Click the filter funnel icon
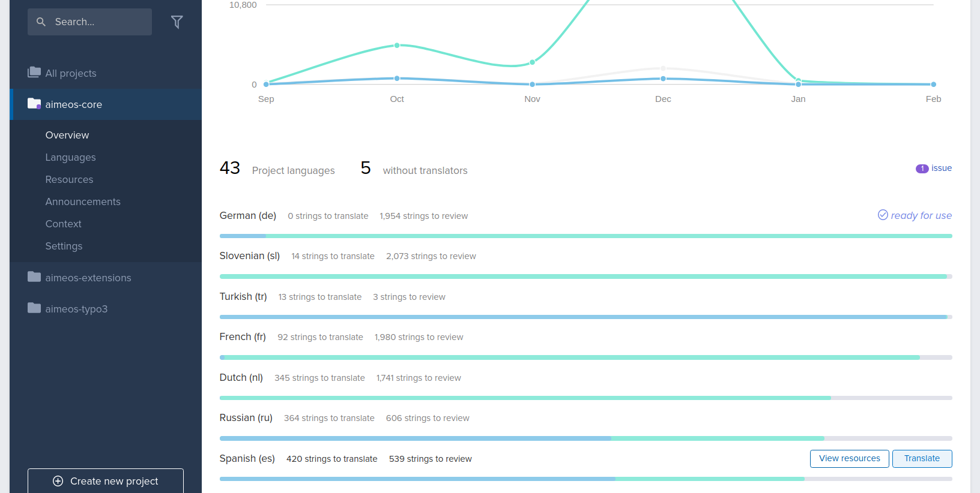This screenshot has height=493, width=980. [177, 22]
